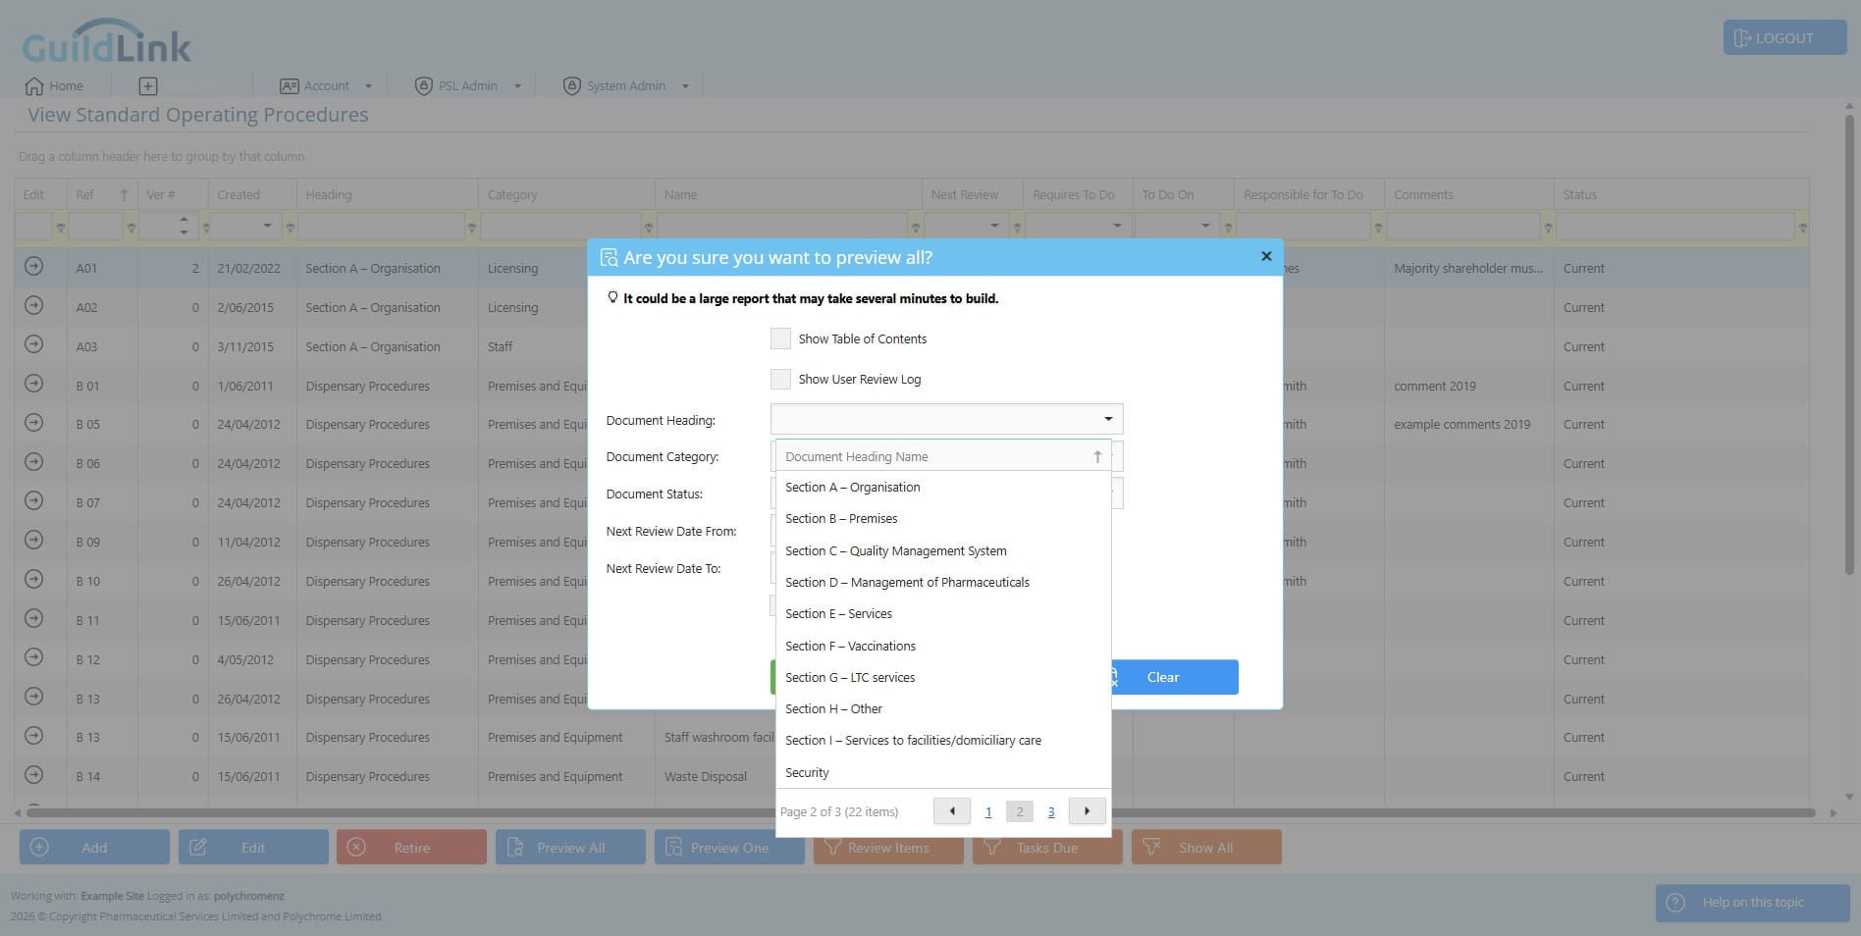This screenshot has height=936, width=1861.
Task: Click the next page arrow in pager
Action: tap(1087, 811)
